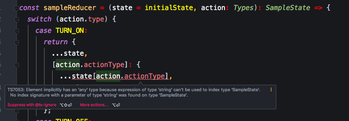The width and height of the screenshot is (349, 121).
Task: Click 'type' in 'action.type'
Action: [x=96, y=19]
